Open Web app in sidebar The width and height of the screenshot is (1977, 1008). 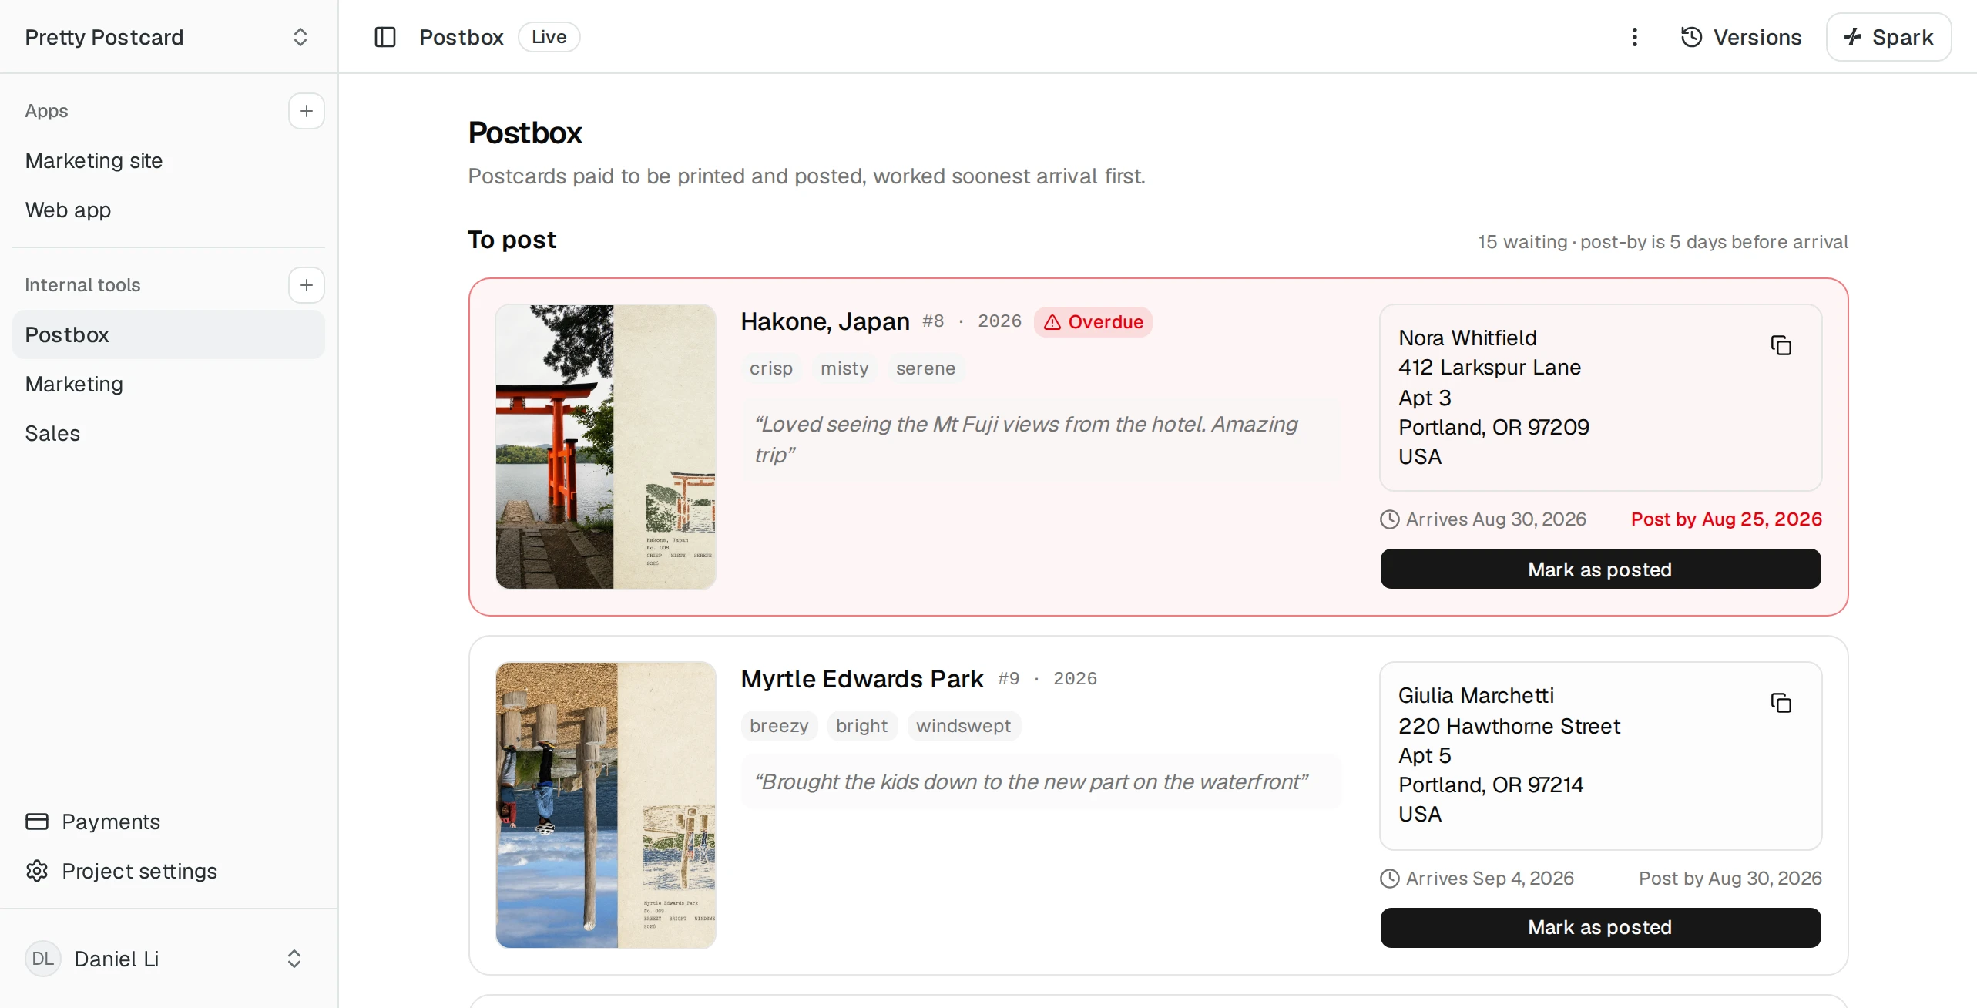point(169,210)
